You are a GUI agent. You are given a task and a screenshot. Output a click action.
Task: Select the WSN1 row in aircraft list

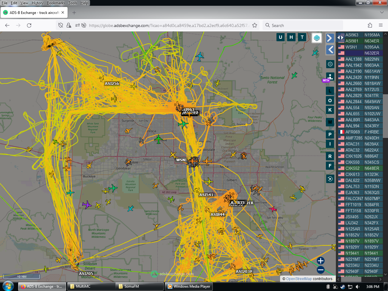click(360, 47)
